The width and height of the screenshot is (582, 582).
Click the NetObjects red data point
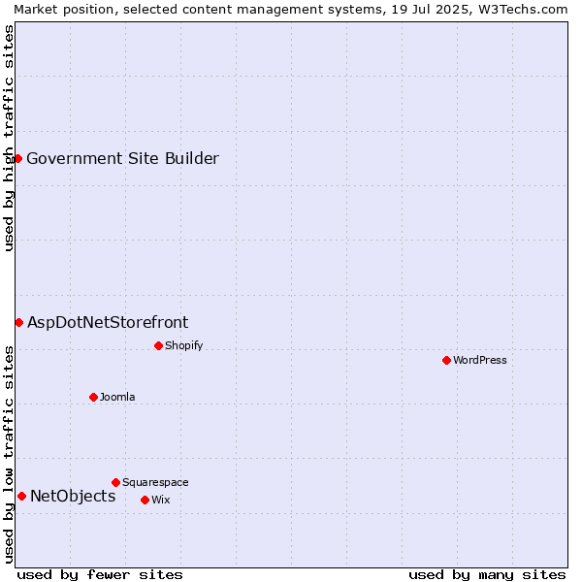point(22,497)
